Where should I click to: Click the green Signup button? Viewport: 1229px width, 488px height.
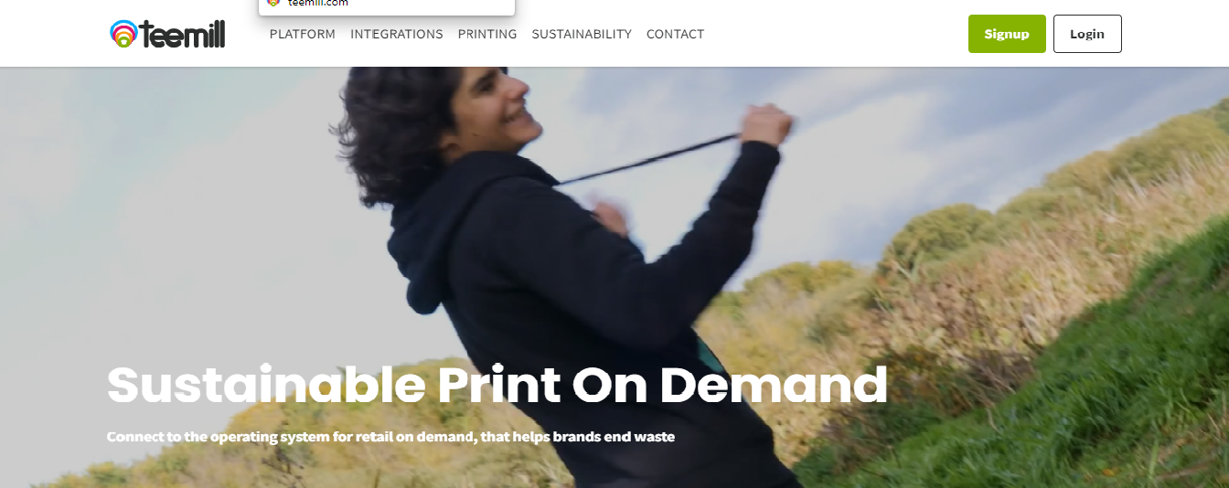point(1007,34)
